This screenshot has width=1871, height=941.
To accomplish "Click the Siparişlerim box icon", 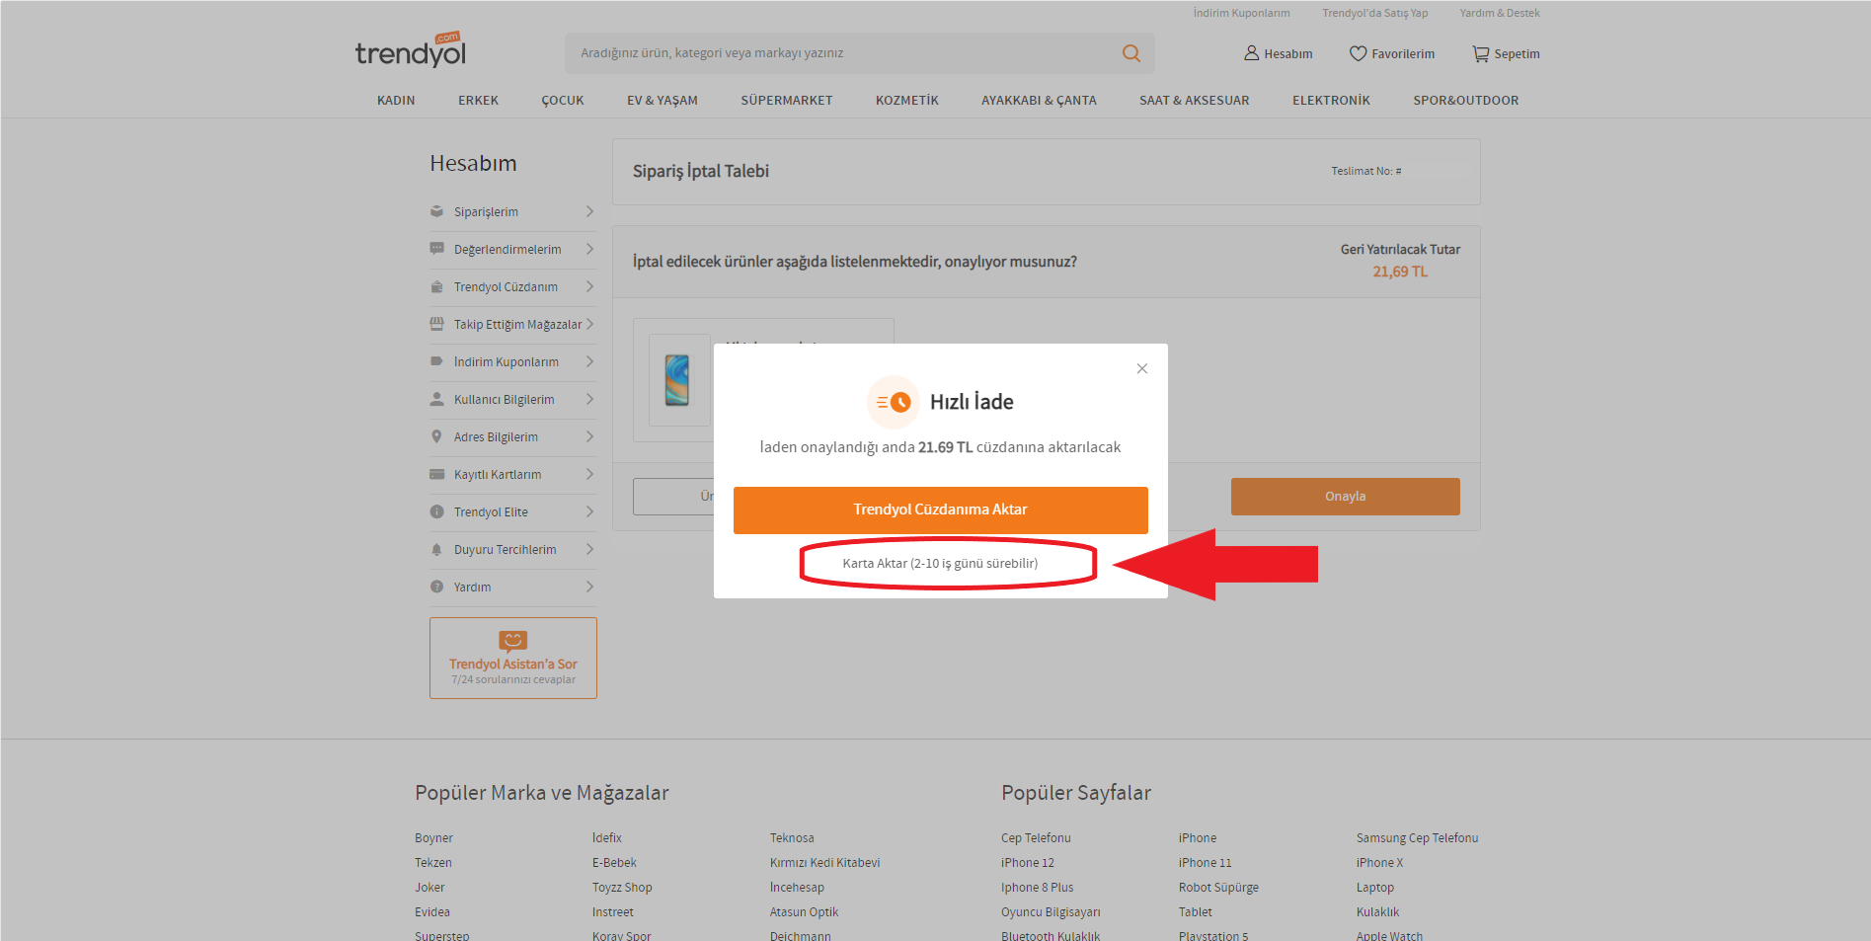I will coord(436,211).
